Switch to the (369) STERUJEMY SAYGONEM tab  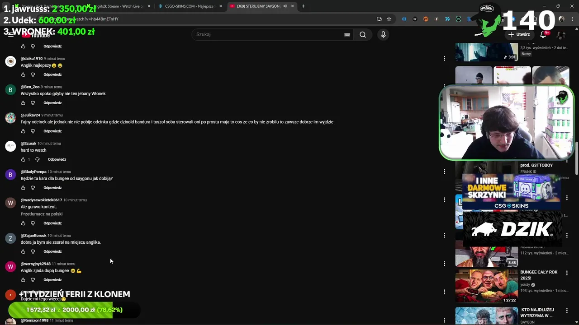click(x=261, y=6)
